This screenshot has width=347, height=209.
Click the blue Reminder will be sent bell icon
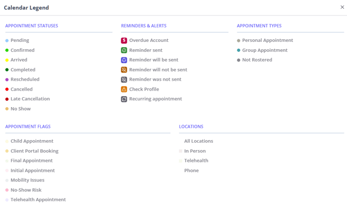coord(124,60)
